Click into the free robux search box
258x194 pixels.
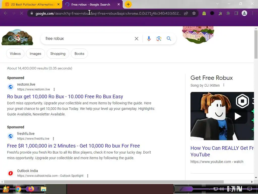click(x=89, y=39)
